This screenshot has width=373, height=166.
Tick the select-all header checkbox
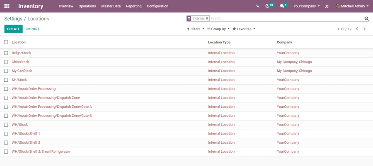click(x=6, y=42)
